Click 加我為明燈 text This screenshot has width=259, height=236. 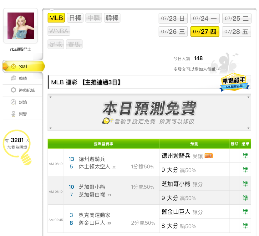(17, 147)
